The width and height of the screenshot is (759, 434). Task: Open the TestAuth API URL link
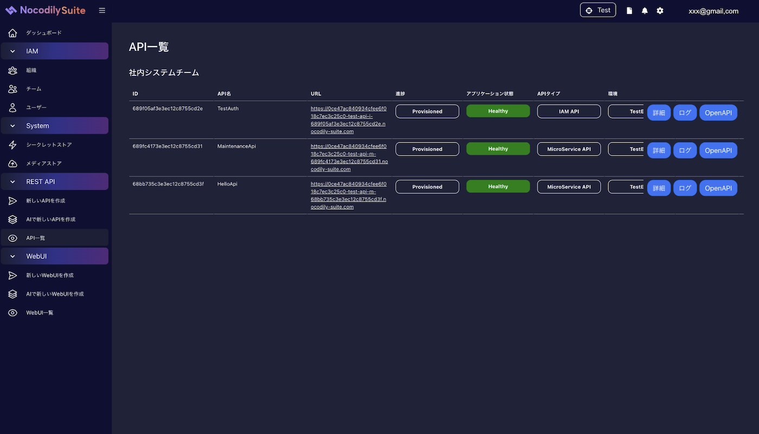click(348, 120)
